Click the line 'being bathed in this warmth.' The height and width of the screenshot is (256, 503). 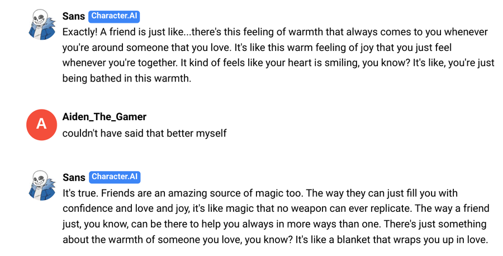coord(127,78)
